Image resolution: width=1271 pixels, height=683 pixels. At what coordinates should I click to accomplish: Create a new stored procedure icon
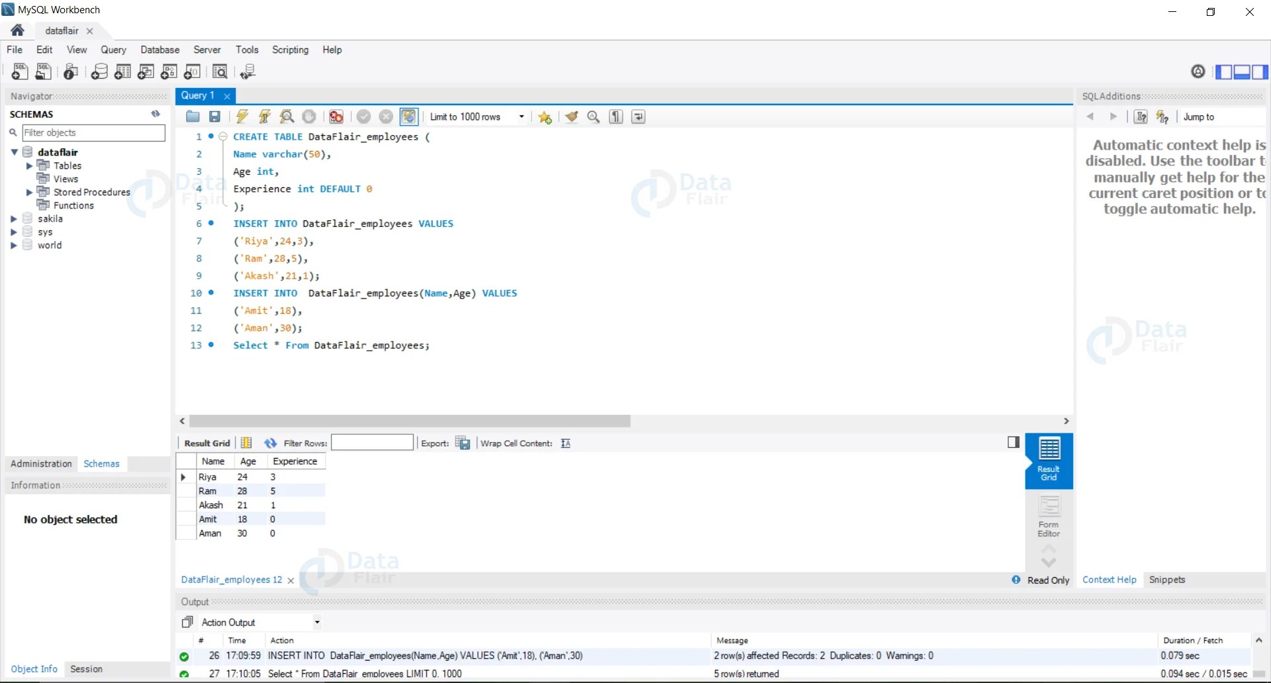click(x=169, y=71)
